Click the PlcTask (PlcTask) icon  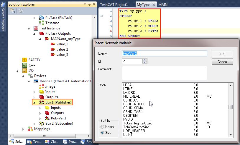(41, 18)
